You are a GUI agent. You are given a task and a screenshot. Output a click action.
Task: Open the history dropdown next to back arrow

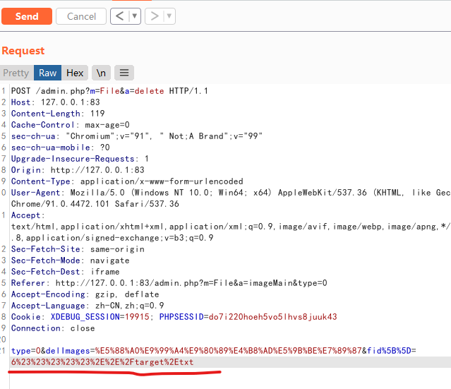click(135, 16)
